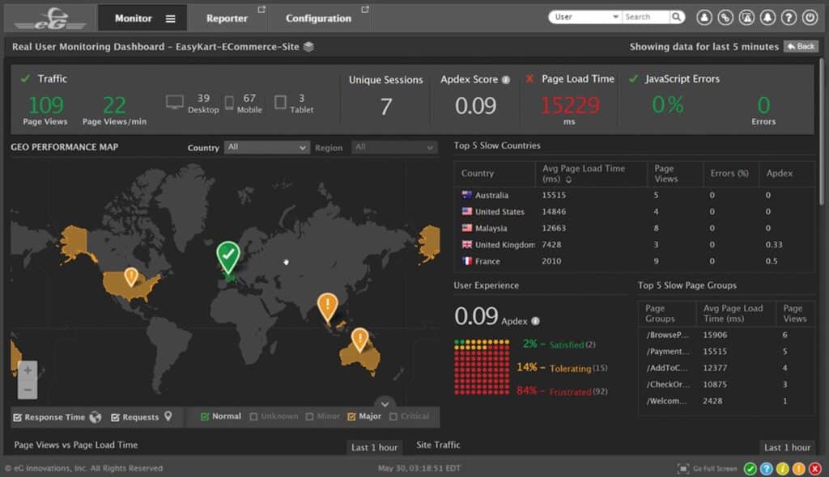Open the Region dropdown

[394, 147]
